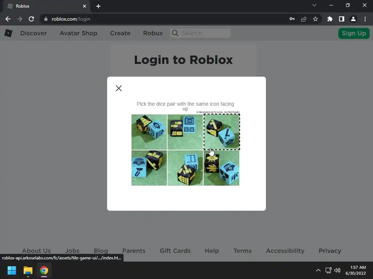Open the Blog footer link
Viewport: 373px width, 279px height.
click(x=101, y=251)
